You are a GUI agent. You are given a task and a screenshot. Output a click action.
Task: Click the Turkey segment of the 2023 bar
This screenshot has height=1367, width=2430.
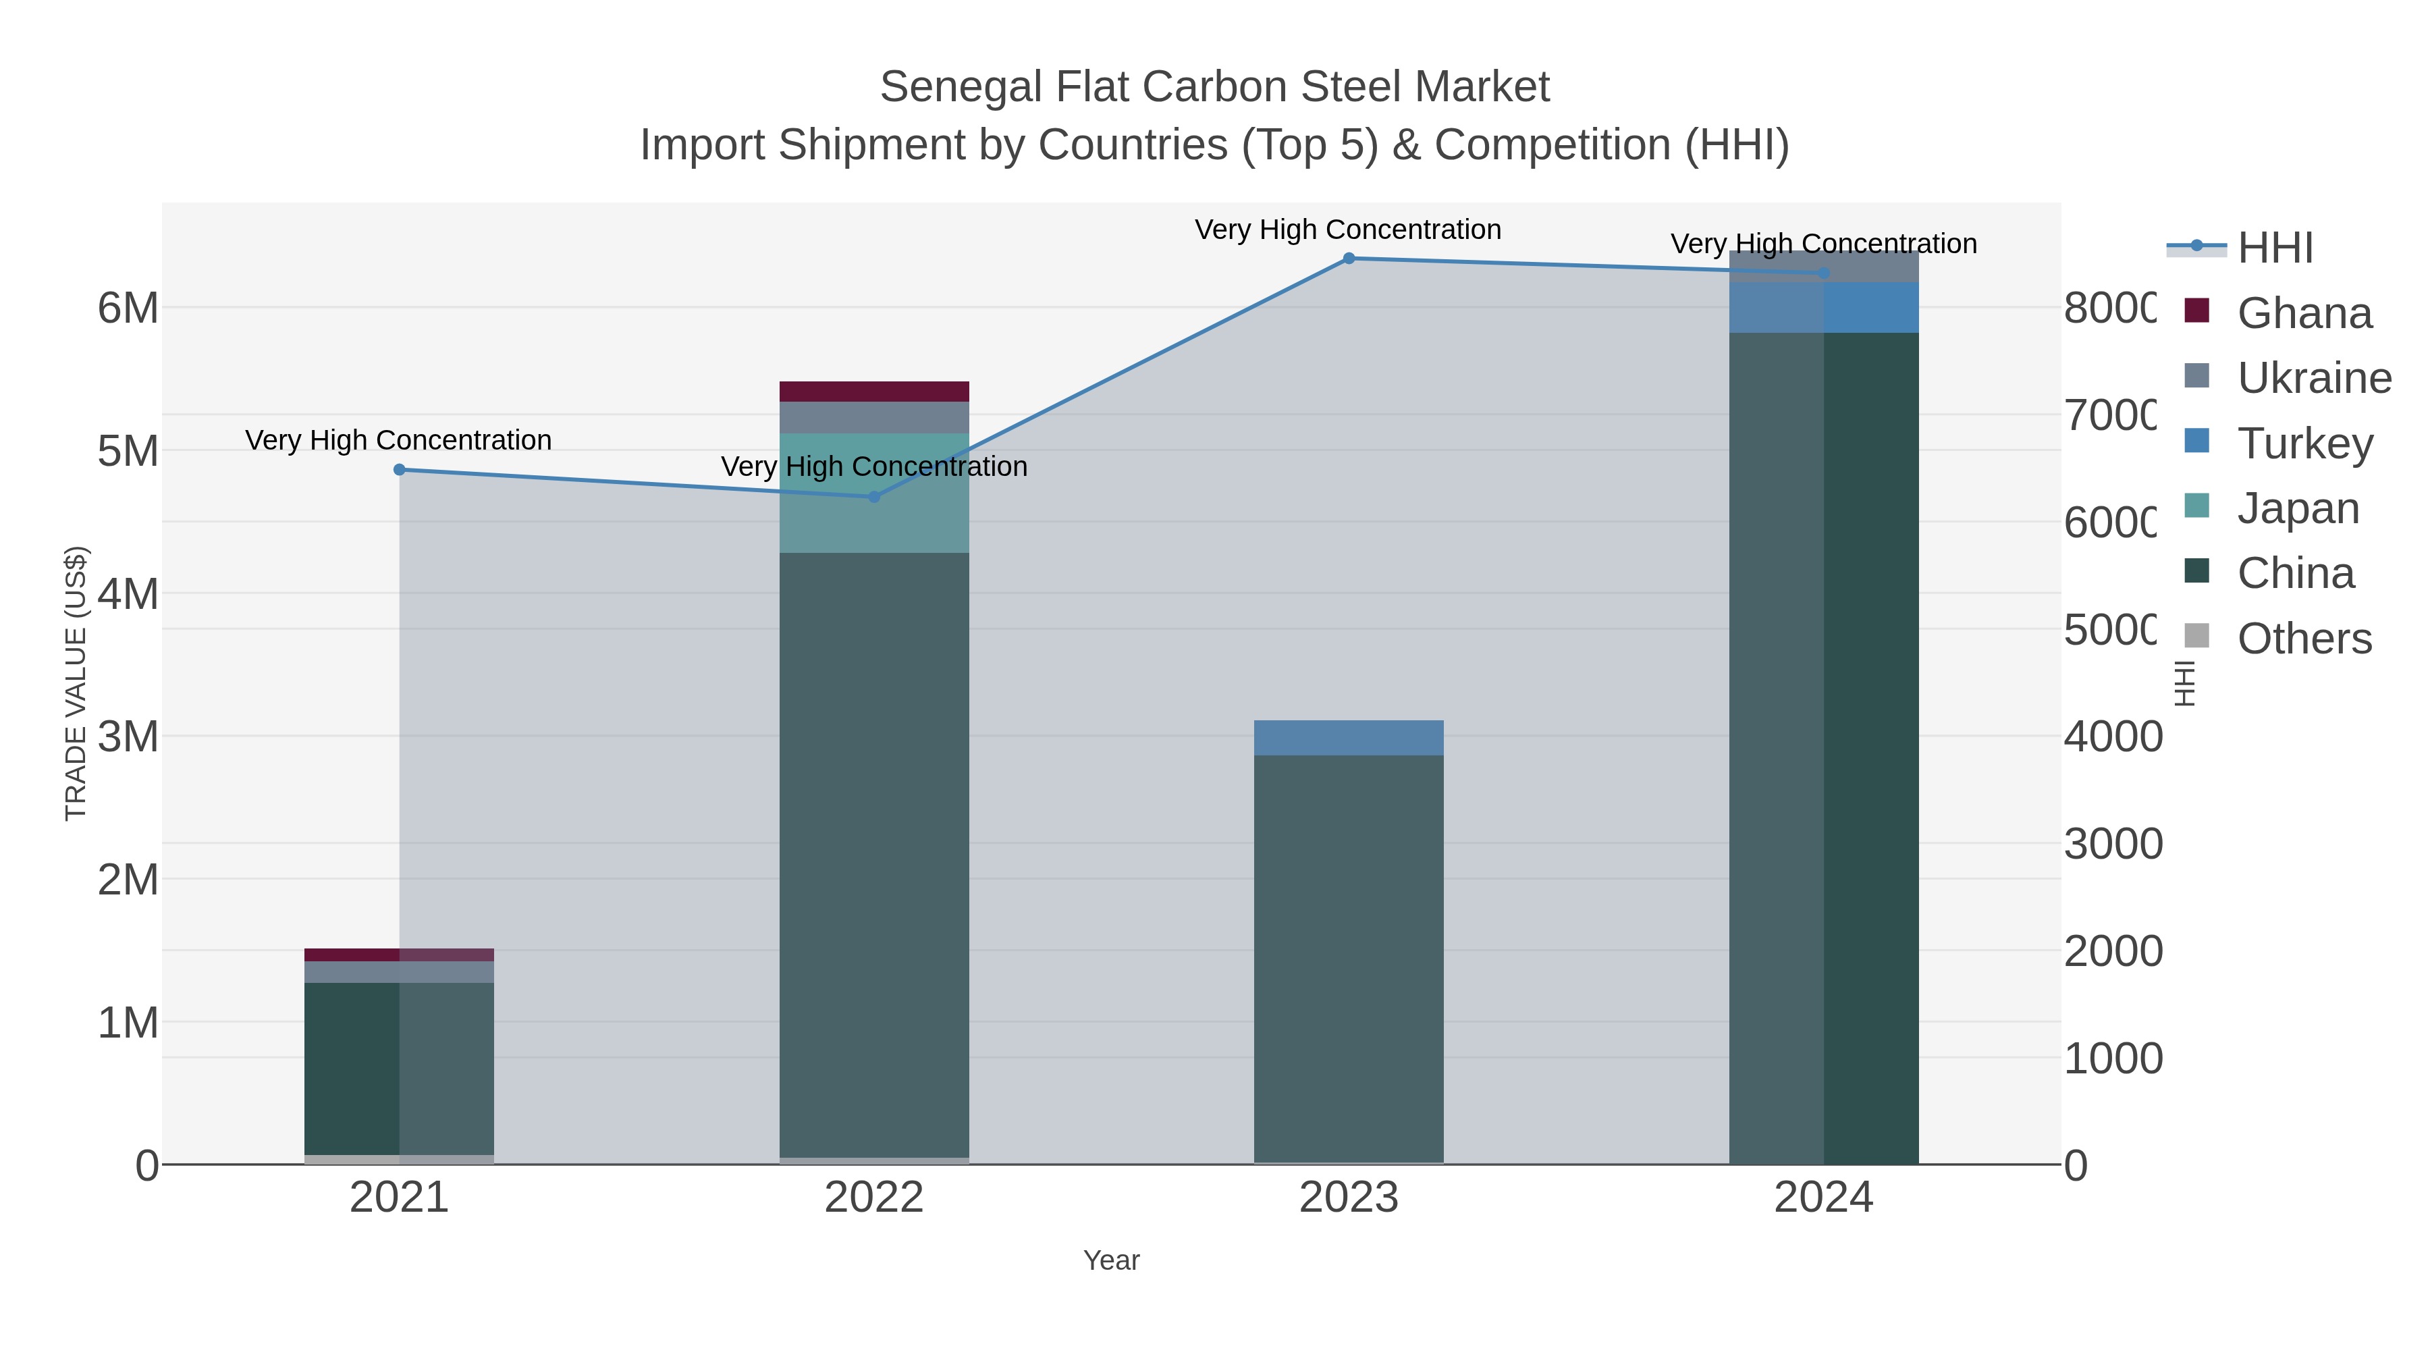pos(1349,738)
